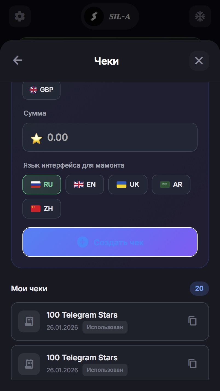
Task: Click the Использован status on the first check
Action: click(x=105, y=327)
